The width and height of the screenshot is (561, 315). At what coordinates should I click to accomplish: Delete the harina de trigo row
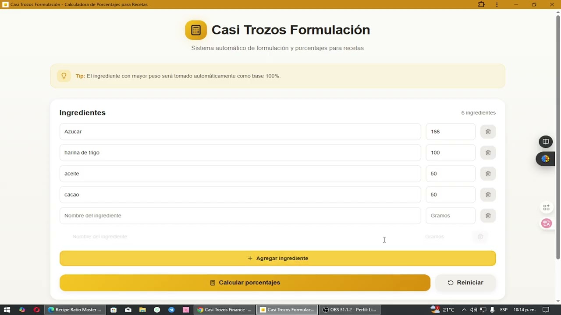[488, 153]
